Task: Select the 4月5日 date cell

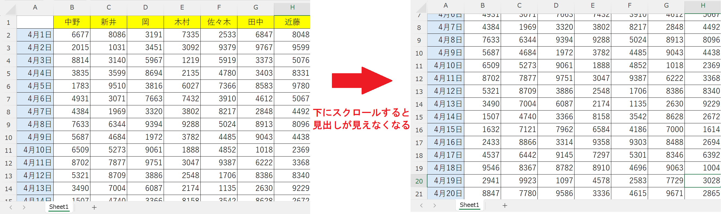Action: point(35,86)
